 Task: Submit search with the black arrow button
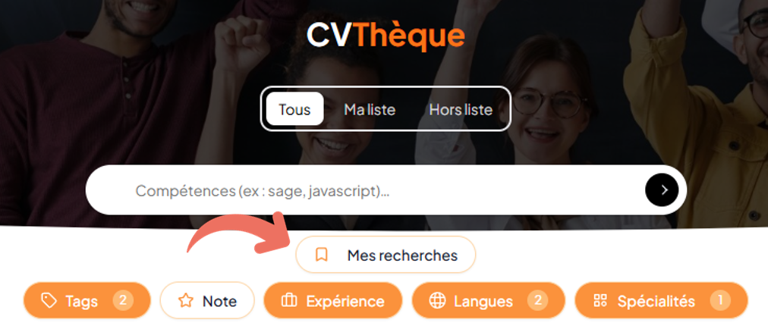tap(662, 189)
